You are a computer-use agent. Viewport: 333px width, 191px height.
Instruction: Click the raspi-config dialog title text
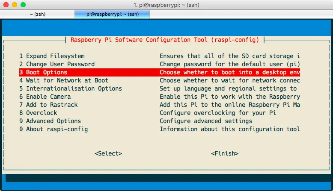pos(165,40)
